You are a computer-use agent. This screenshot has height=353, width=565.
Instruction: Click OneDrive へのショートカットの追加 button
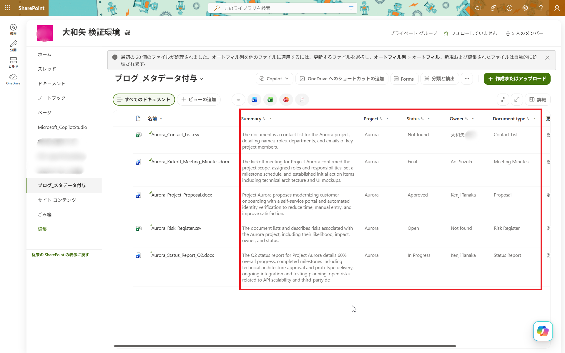(x=342, y=79)
